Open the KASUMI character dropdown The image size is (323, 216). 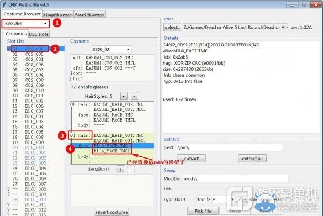[26, 23]
